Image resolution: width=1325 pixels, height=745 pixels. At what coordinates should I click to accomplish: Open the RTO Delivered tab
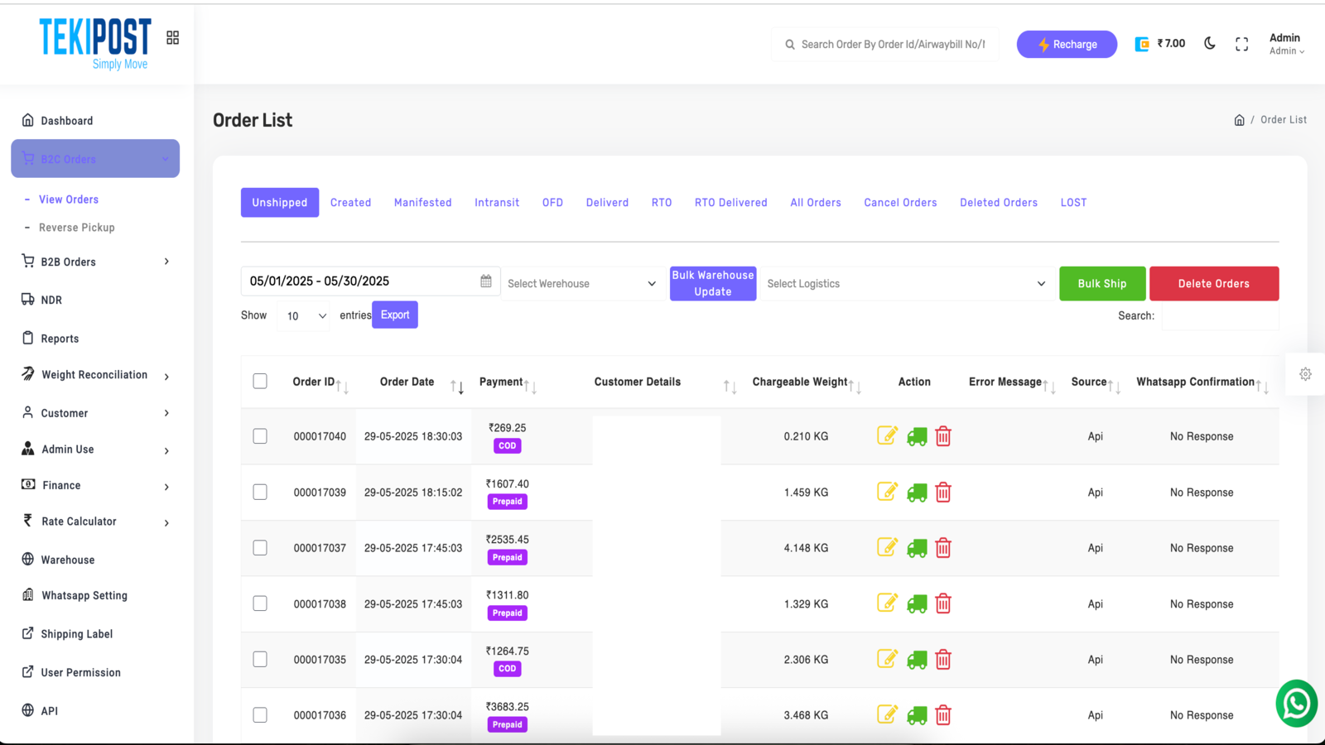click(730, 203)
